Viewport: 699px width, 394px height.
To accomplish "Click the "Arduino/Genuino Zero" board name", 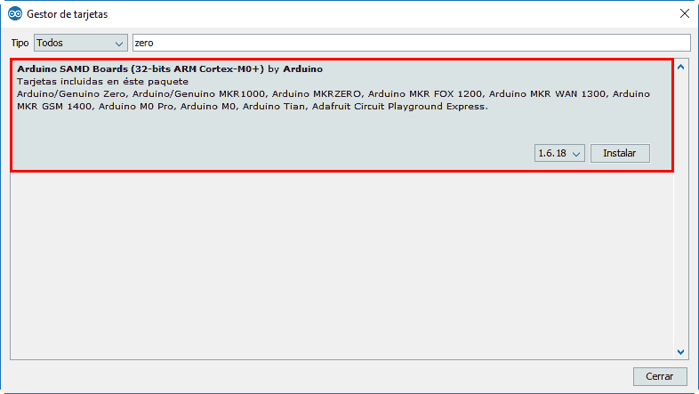I will [x=71, y=94].
